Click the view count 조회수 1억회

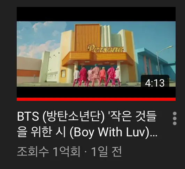coord(49,152)
